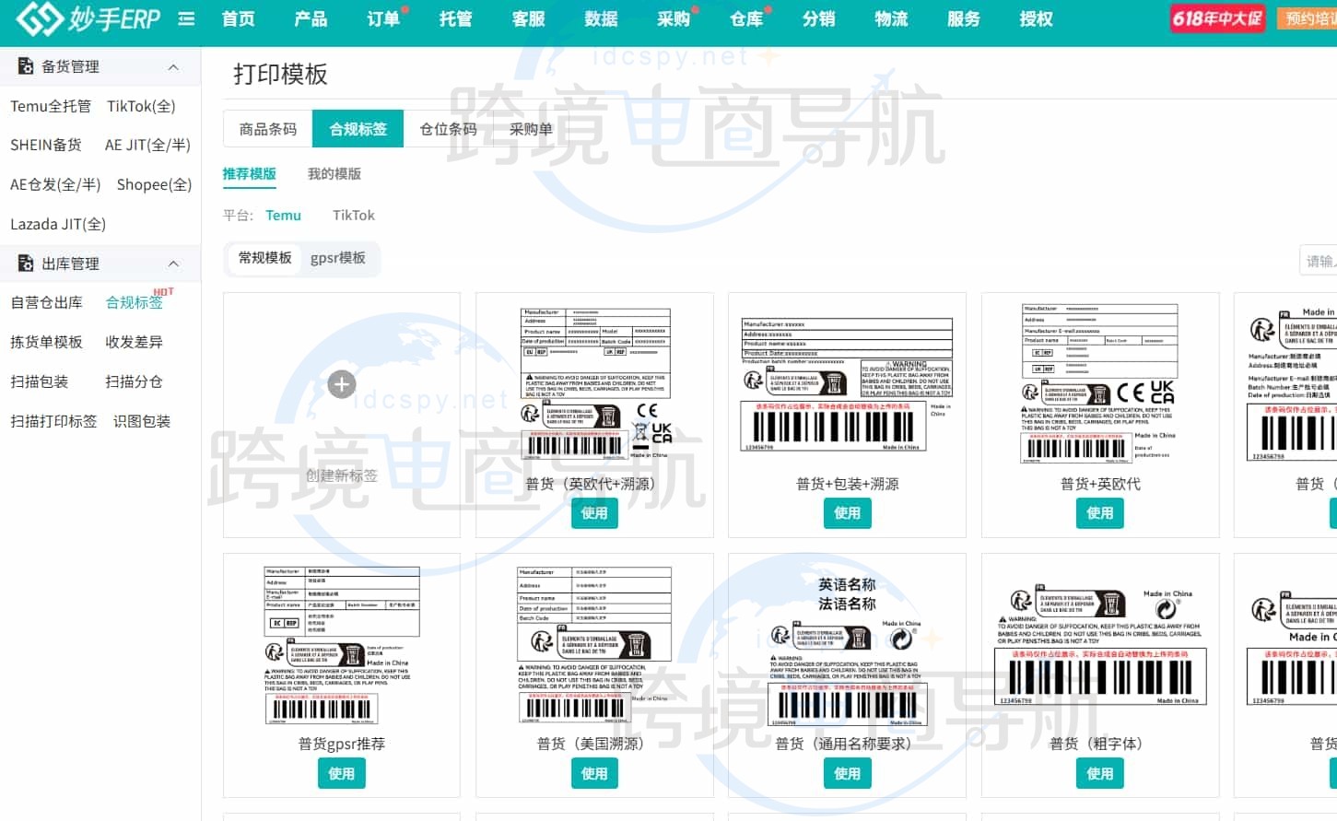Select the TikTok platform filter

click(x=353, y=215)
